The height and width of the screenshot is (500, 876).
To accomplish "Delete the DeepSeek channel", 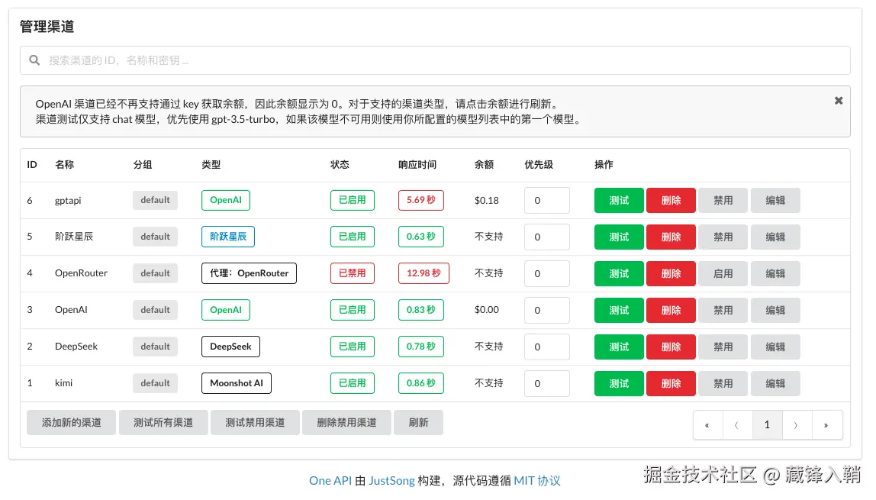I will pos(671,347).
